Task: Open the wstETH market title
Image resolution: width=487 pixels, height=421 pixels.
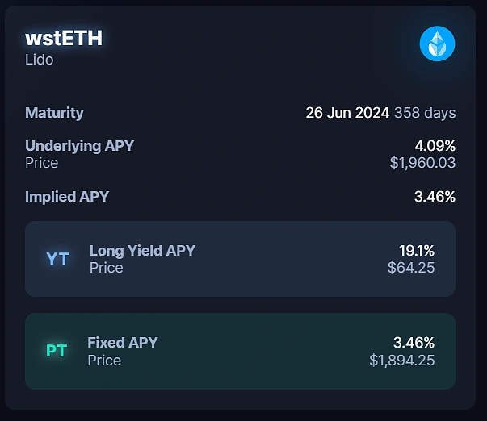Action: [x=64, y=38]
